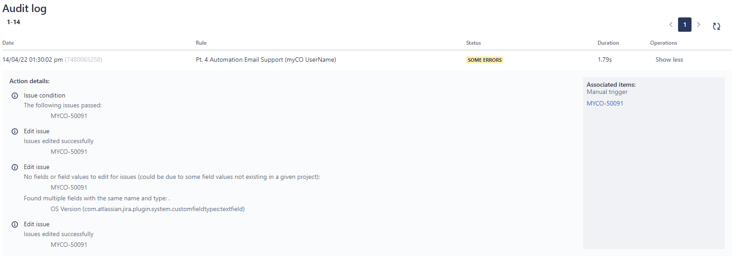Click the Manual trigger text

point(607,92)
